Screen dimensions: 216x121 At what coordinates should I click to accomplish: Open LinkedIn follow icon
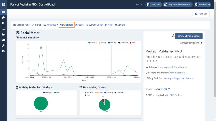(162, 90)
